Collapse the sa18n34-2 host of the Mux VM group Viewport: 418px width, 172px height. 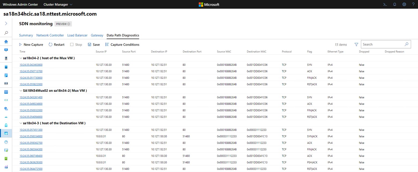click(x=21, y=58)
